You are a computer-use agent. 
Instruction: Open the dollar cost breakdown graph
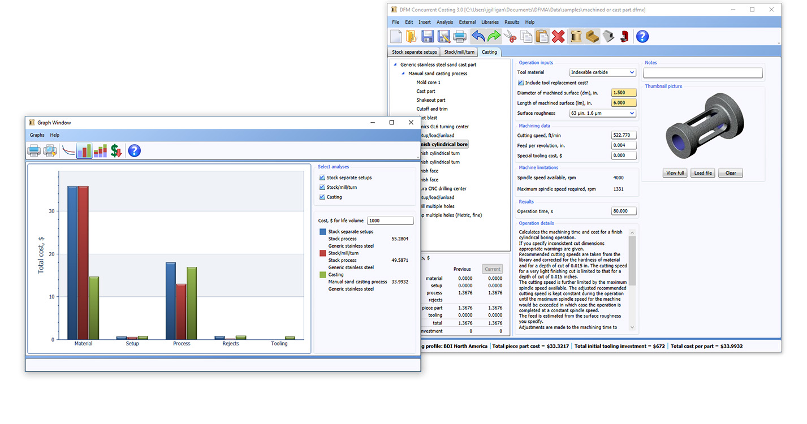point(115,151)
